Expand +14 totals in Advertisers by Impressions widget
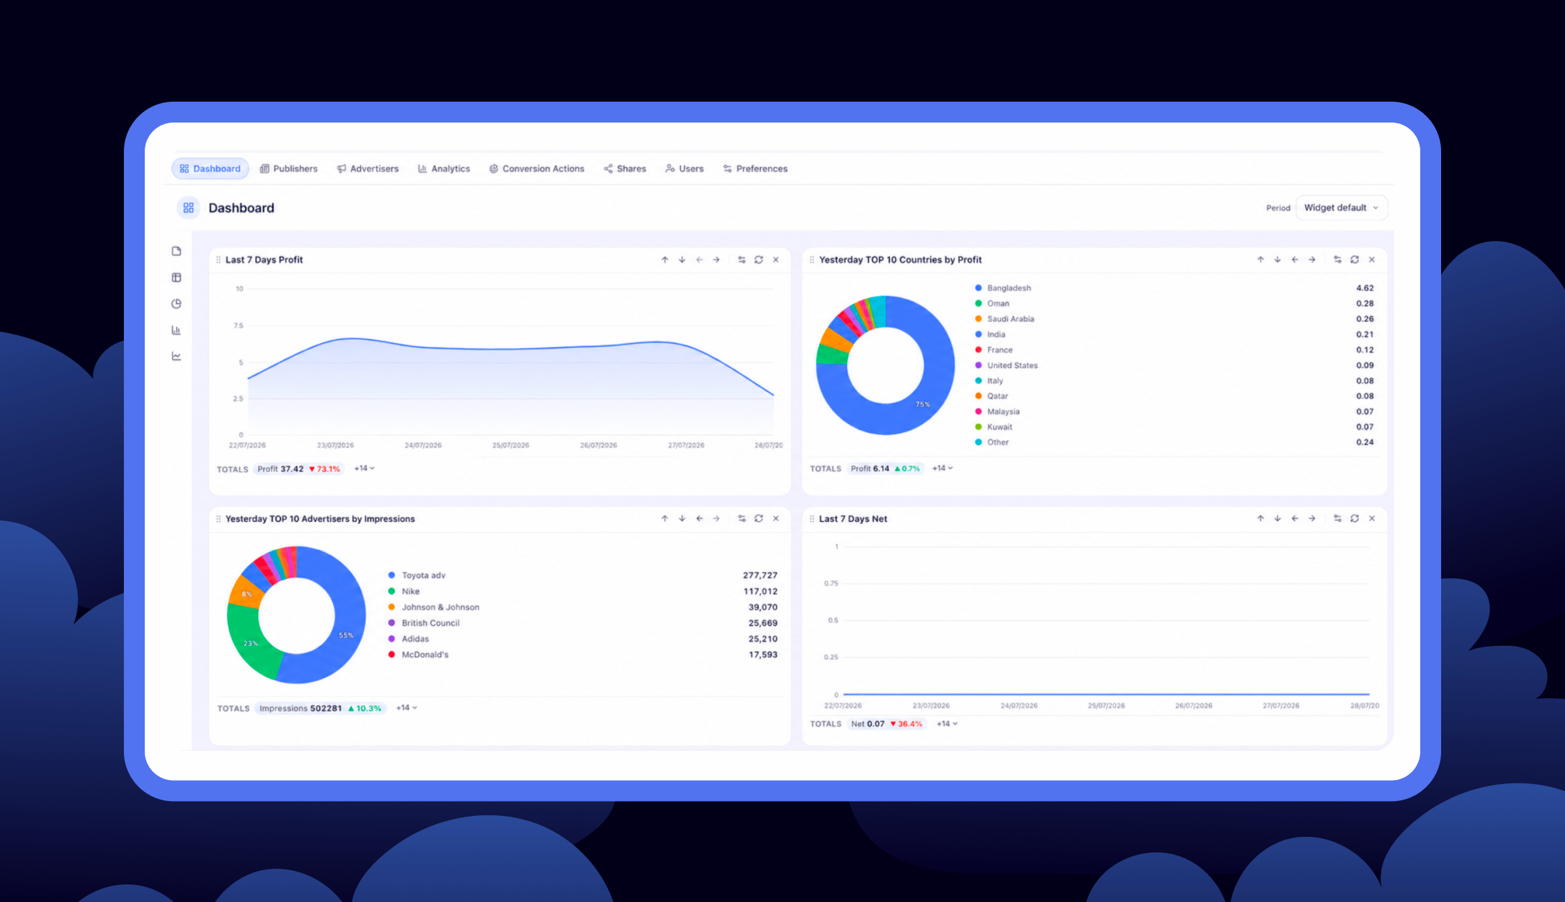 [406, 708]
